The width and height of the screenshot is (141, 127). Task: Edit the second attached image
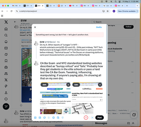[x=76, y=85]
